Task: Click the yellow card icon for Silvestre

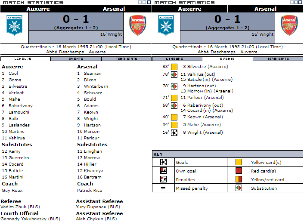Action: pos(174,67)
